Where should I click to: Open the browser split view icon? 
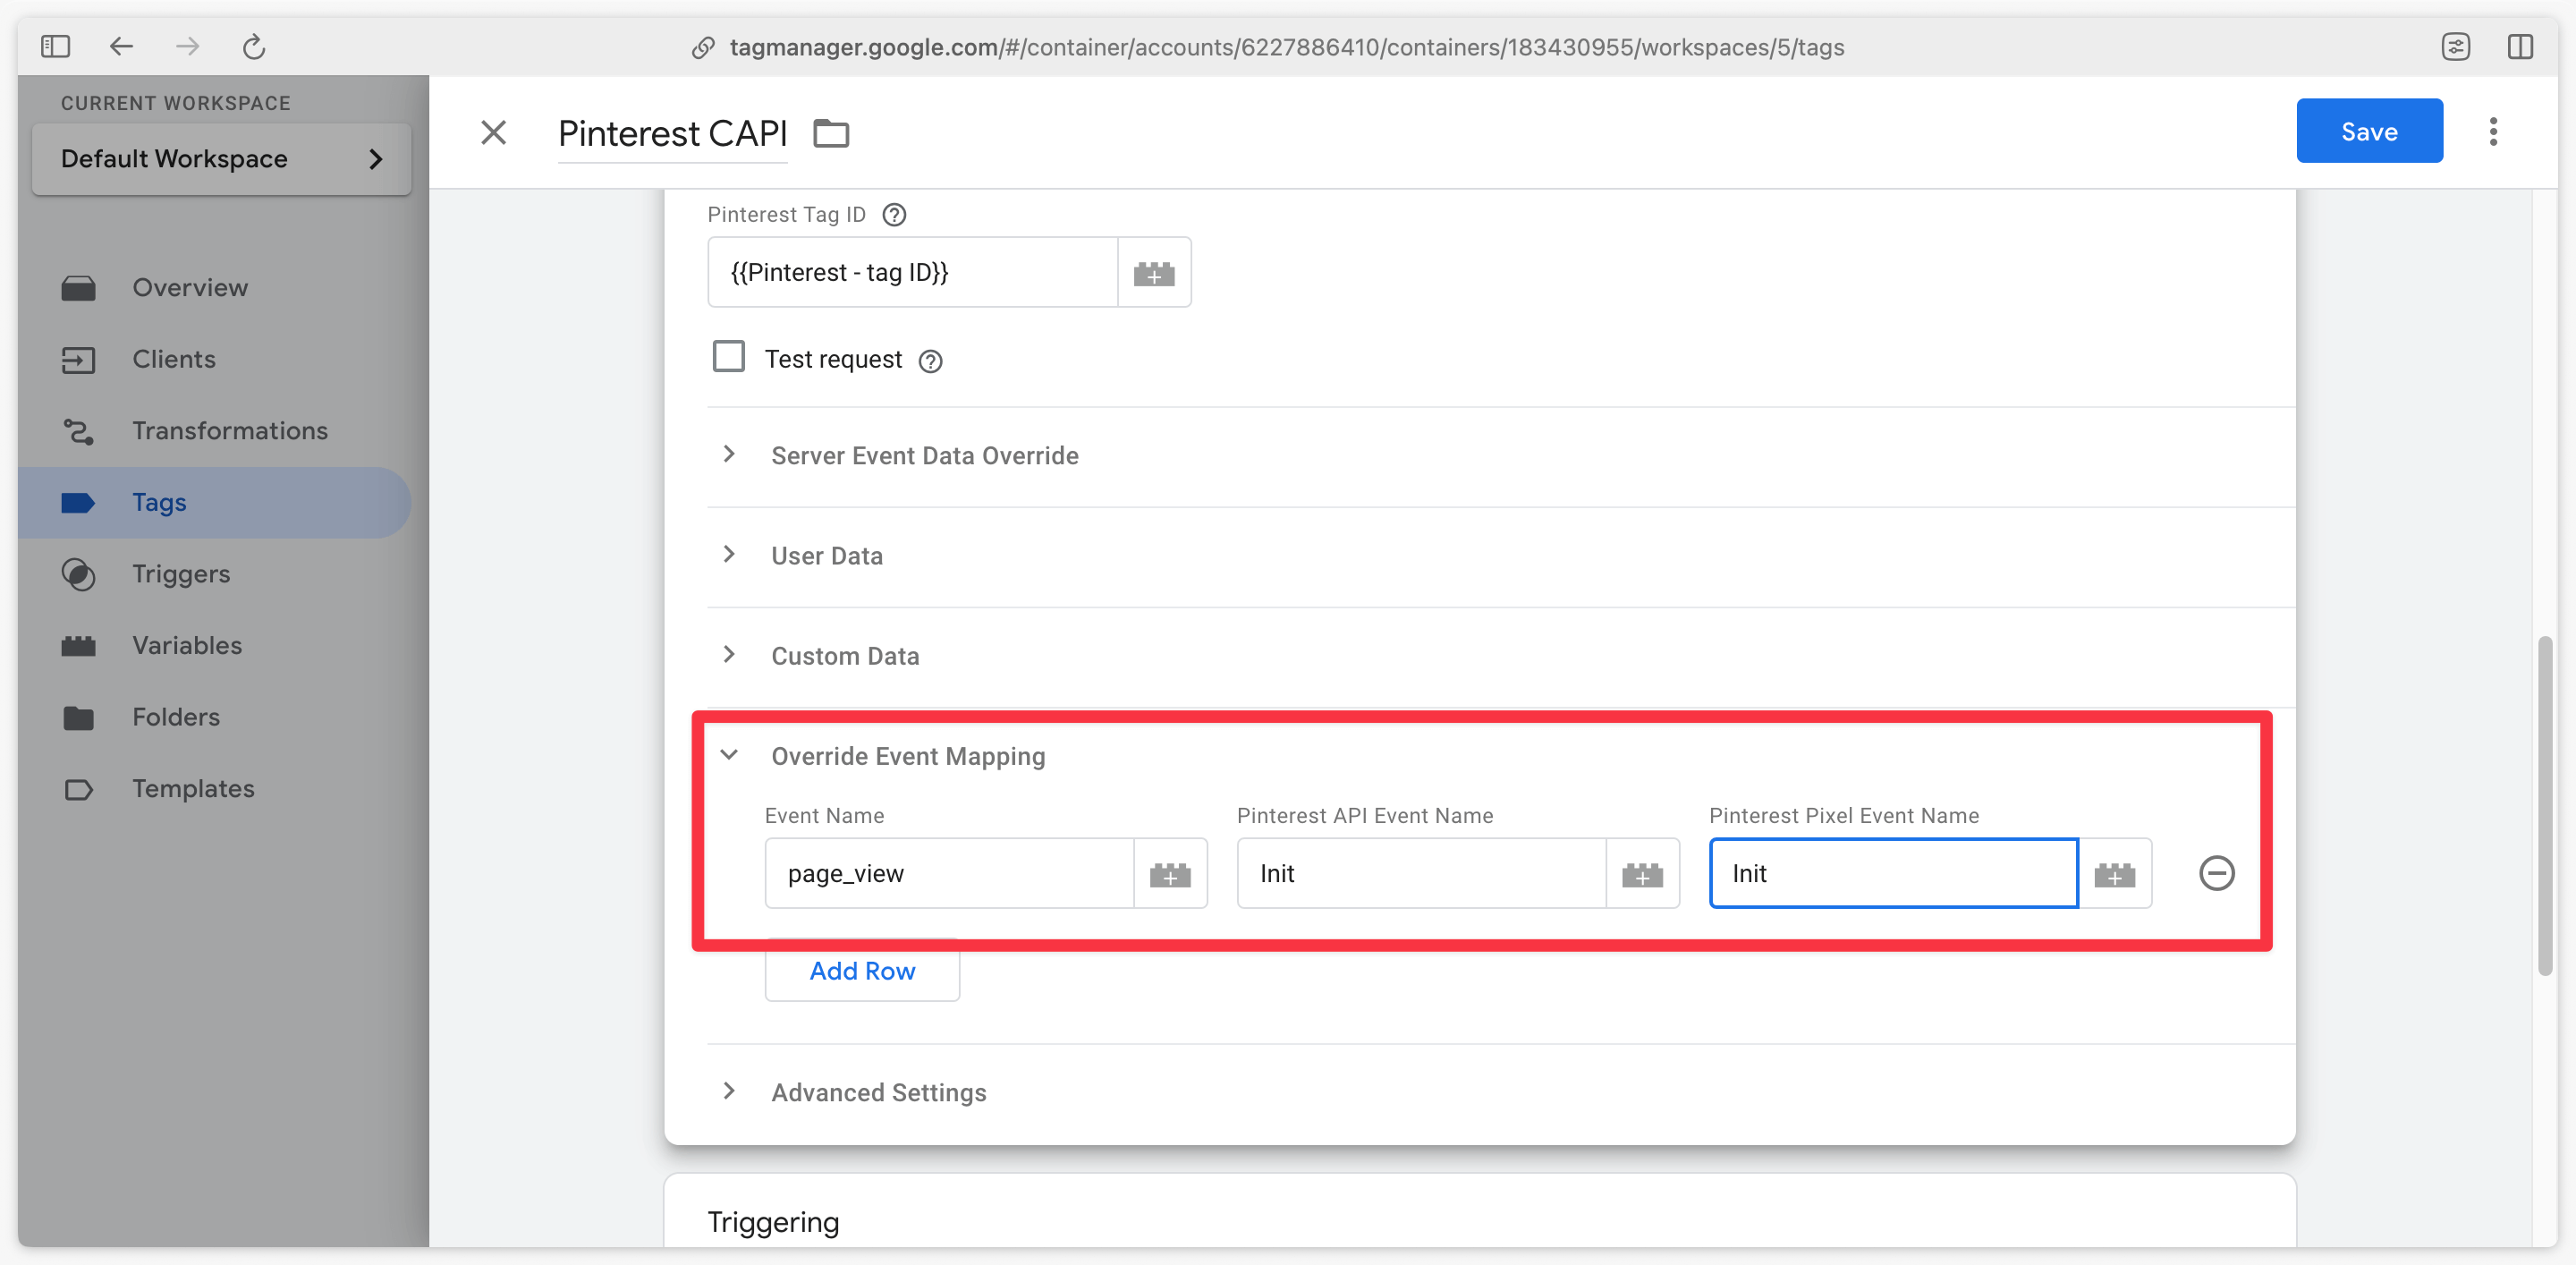(x=2520, y=46)
